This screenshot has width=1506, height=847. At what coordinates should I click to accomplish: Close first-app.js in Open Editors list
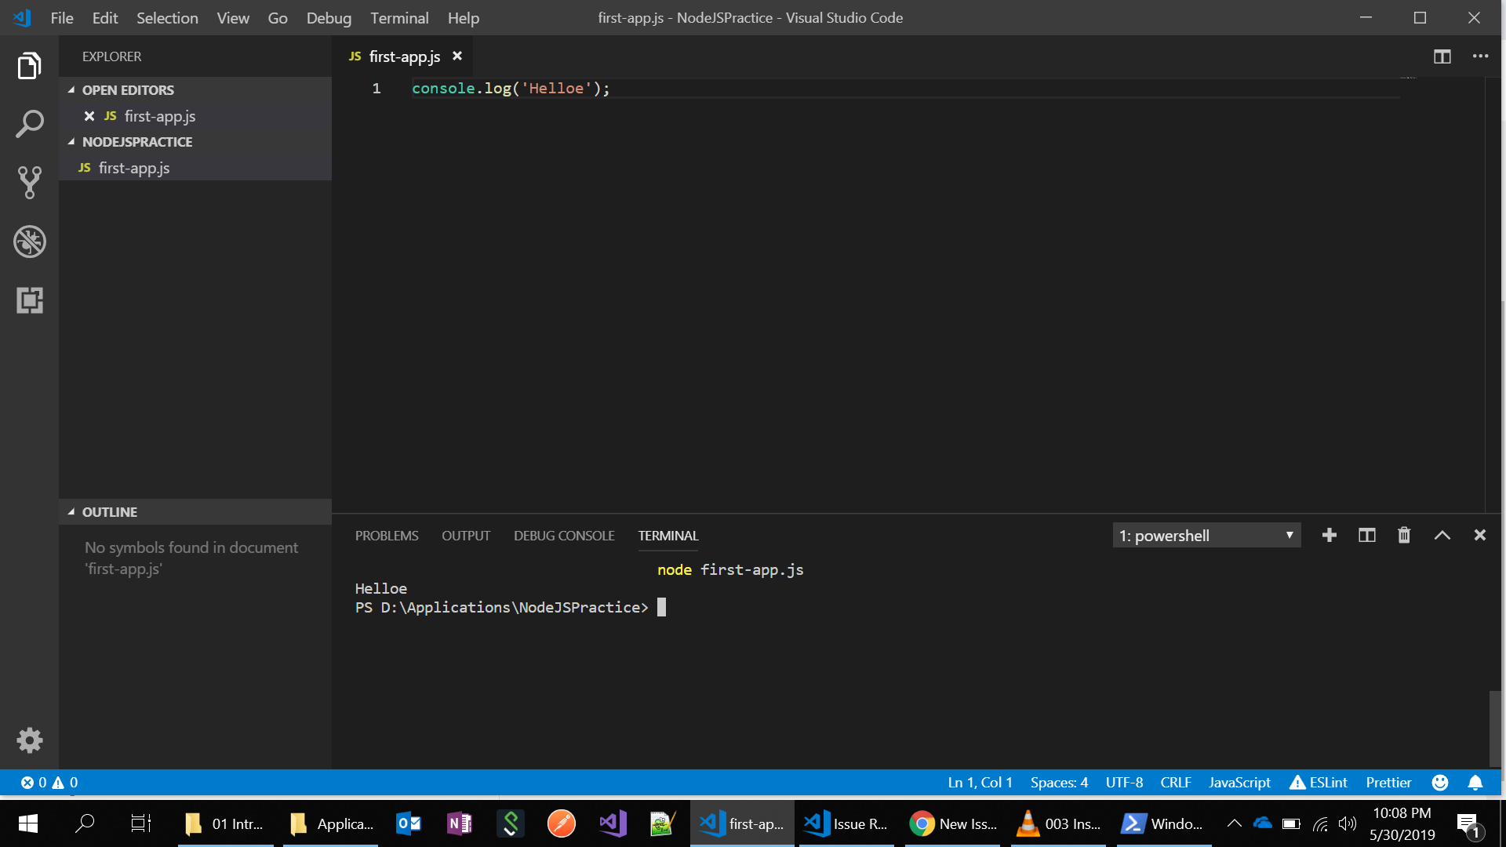point(89,116)
